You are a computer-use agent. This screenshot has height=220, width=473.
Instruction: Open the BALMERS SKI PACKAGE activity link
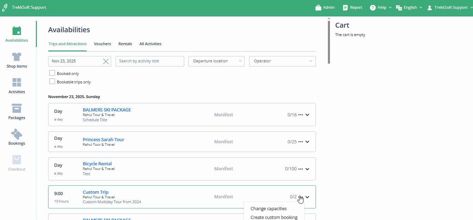click(x=107, y=109)
